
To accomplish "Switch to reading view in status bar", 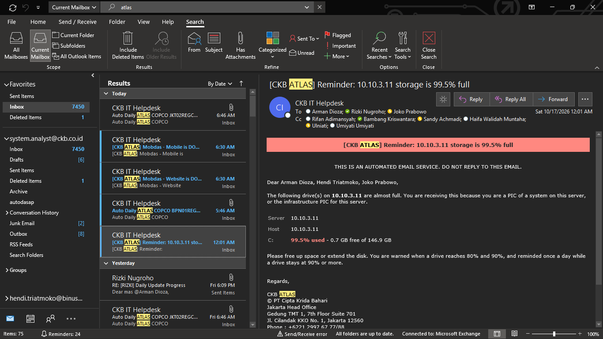I will point(514,334).
